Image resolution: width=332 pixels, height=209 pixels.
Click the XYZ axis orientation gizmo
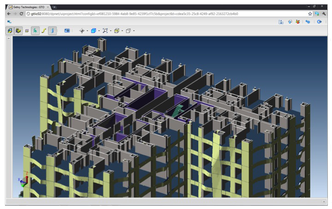coord(24,180)
